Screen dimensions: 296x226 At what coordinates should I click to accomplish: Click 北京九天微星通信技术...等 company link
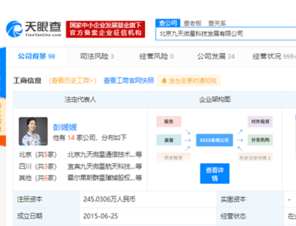tap(104, 155)
